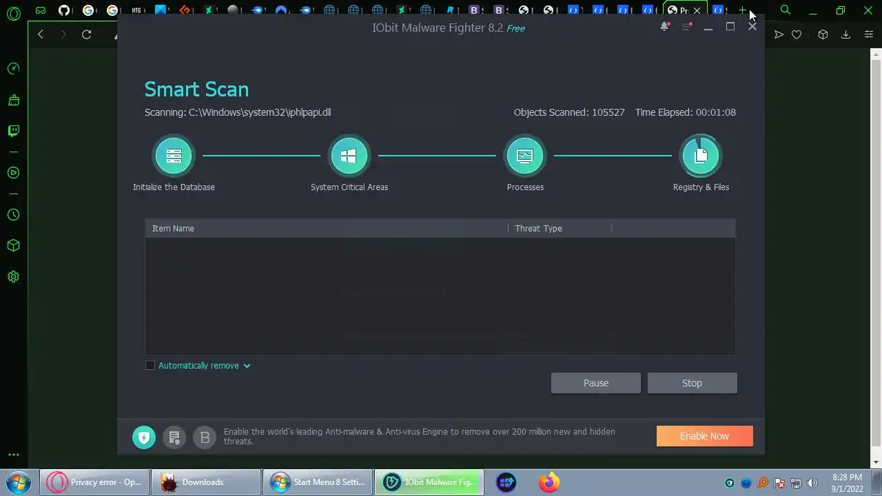Switch to the GitHub browser tab
This screenshot has width=882, height=496.
(x=64, y=10)
